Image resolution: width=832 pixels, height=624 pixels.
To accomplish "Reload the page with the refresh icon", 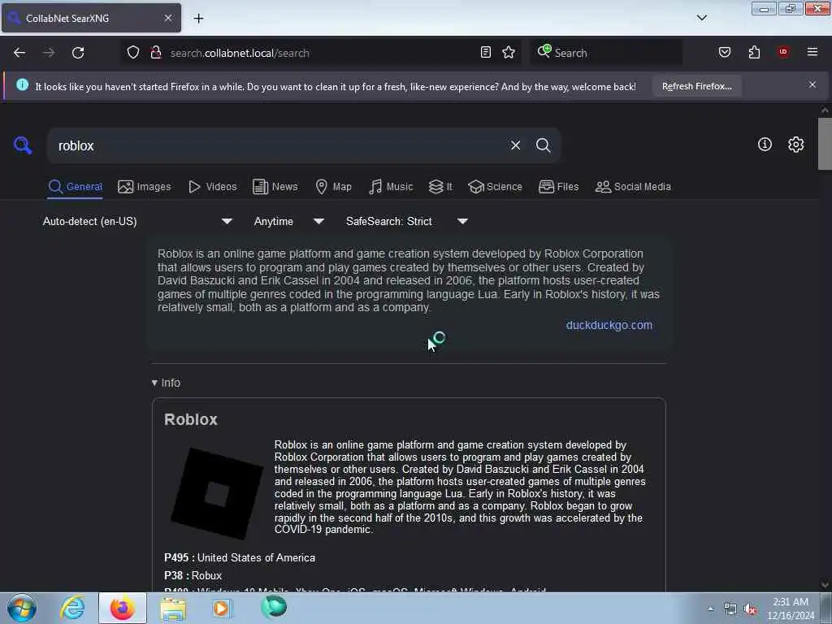I will coord(78,53).
